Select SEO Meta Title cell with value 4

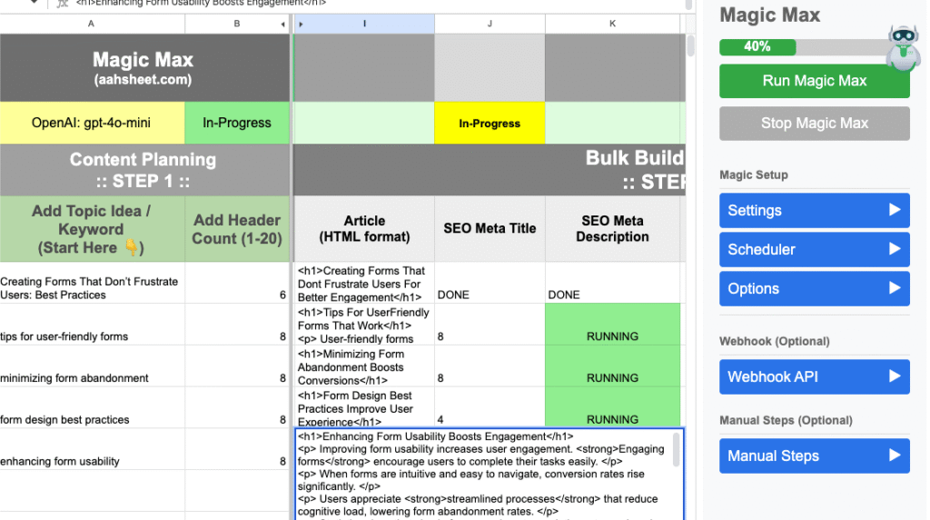[490, 408]
